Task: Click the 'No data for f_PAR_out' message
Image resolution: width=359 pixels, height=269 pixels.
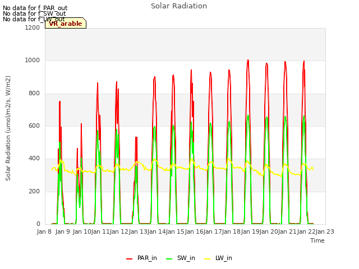Action: 35,8
